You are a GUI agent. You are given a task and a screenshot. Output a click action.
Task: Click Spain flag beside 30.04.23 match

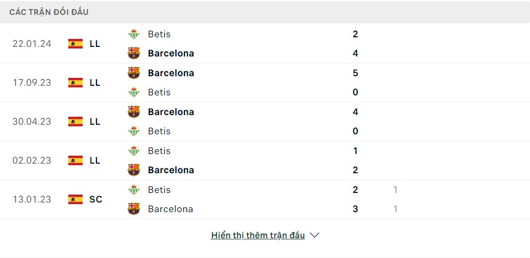coord(75,122)
